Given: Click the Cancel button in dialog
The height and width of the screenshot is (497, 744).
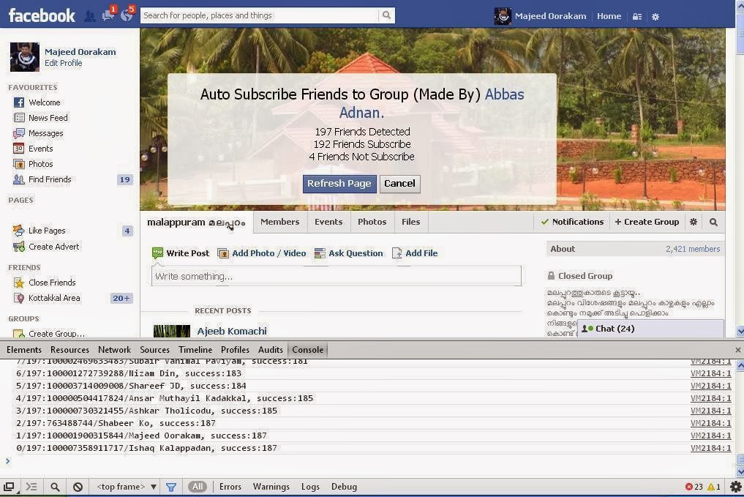Looking at the screenshot, I should pyautogui.click(x=399, y=184).
